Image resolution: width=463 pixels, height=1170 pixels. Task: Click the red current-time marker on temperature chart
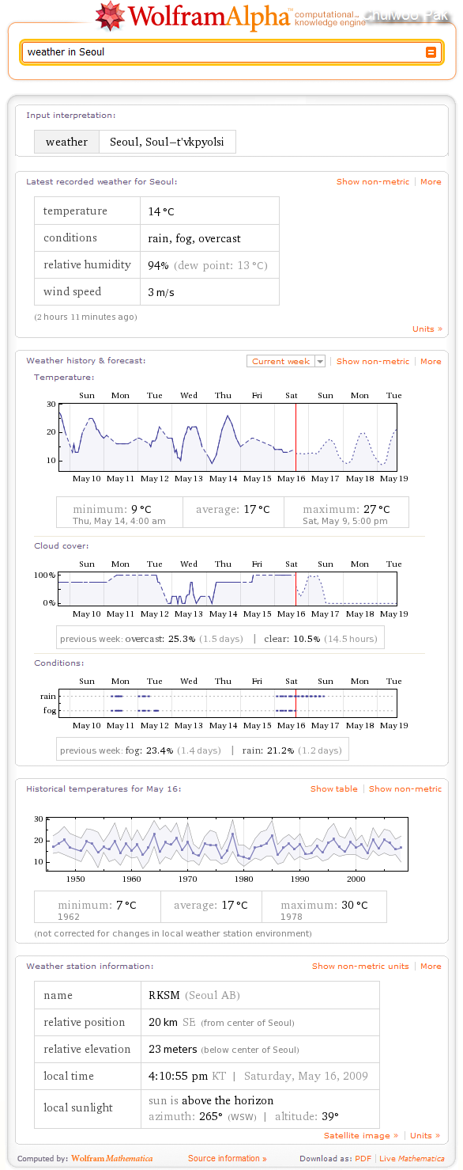pos(295,437)
